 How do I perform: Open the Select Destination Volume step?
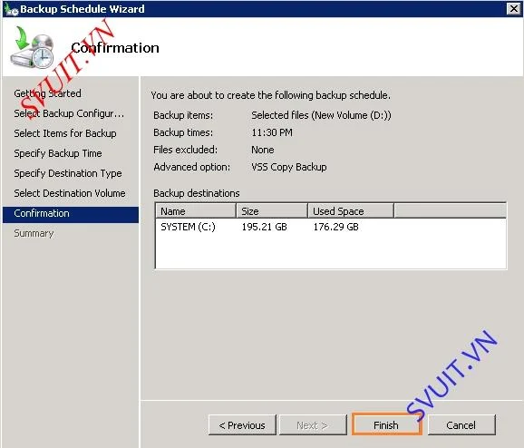tap(70, 193)
